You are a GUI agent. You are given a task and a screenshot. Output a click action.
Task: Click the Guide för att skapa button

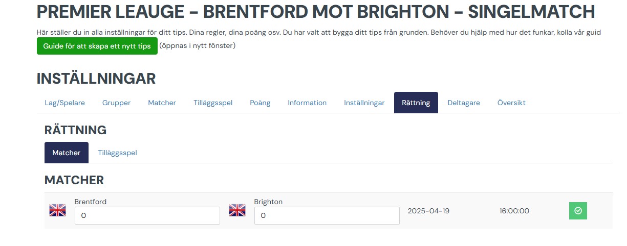coord(97,46)
